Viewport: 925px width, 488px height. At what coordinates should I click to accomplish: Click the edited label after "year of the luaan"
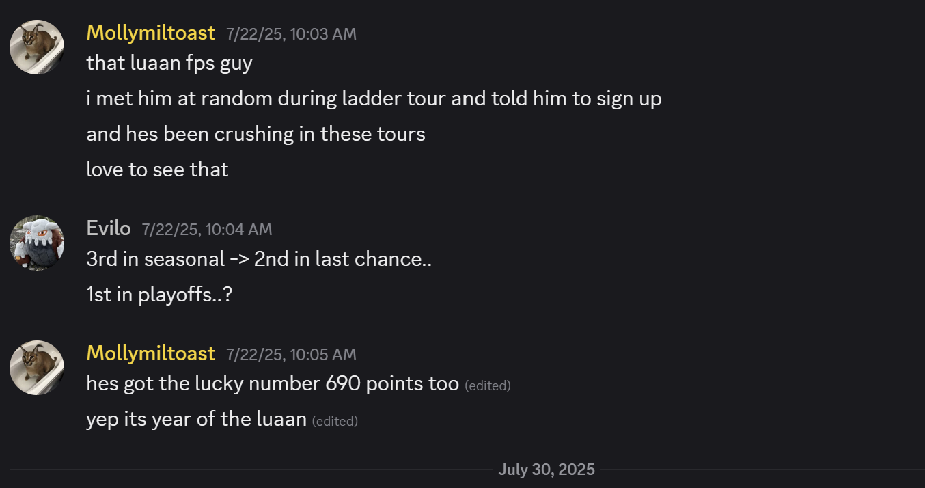coord(335,421)
